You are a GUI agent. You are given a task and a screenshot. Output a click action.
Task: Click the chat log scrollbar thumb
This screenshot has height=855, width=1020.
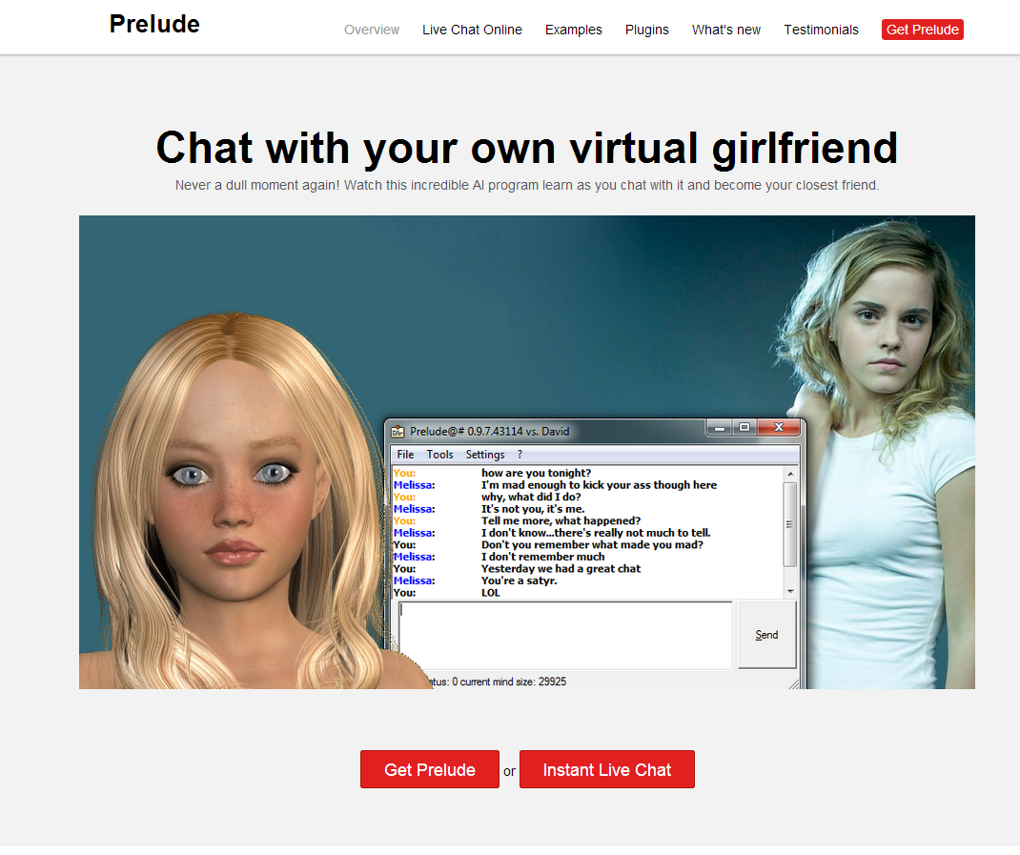coord(790,524)
